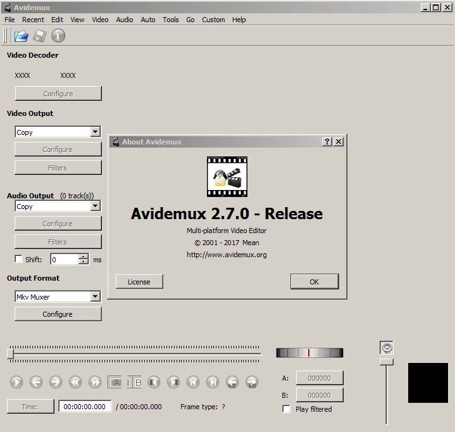Click Filters under Audio Output
The image size is (455, 432).
[x=58, y=242]
